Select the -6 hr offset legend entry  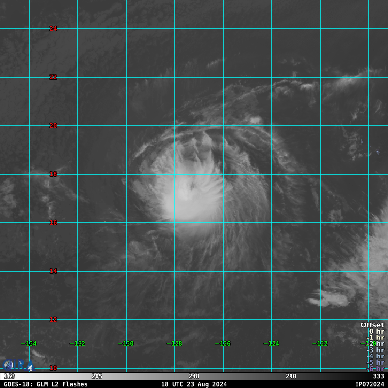tap(375, 369)
